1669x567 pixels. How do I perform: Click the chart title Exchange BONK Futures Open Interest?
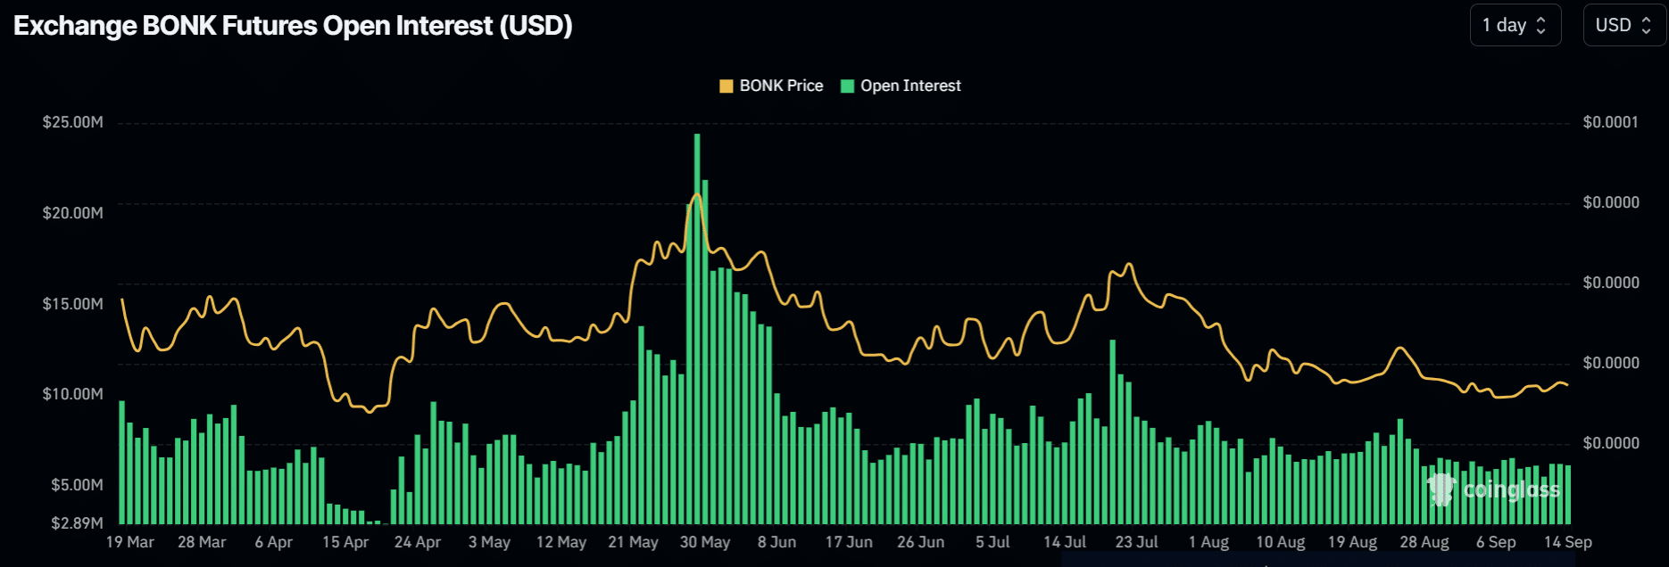(293, 26)
